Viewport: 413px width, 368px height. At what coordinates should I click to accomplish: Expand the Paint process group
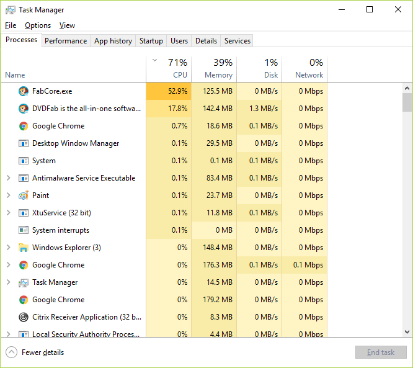(x=8, y=195)
